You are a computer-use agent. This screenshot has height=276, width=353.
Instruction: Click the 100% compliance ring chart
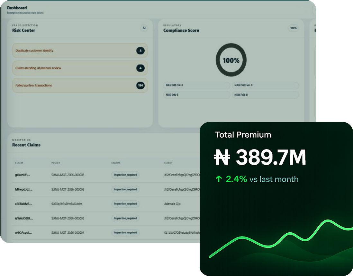231,60
